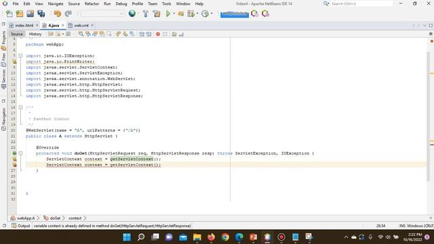
Task: Open the Navigate menu
Action: (x=56, y=4)
